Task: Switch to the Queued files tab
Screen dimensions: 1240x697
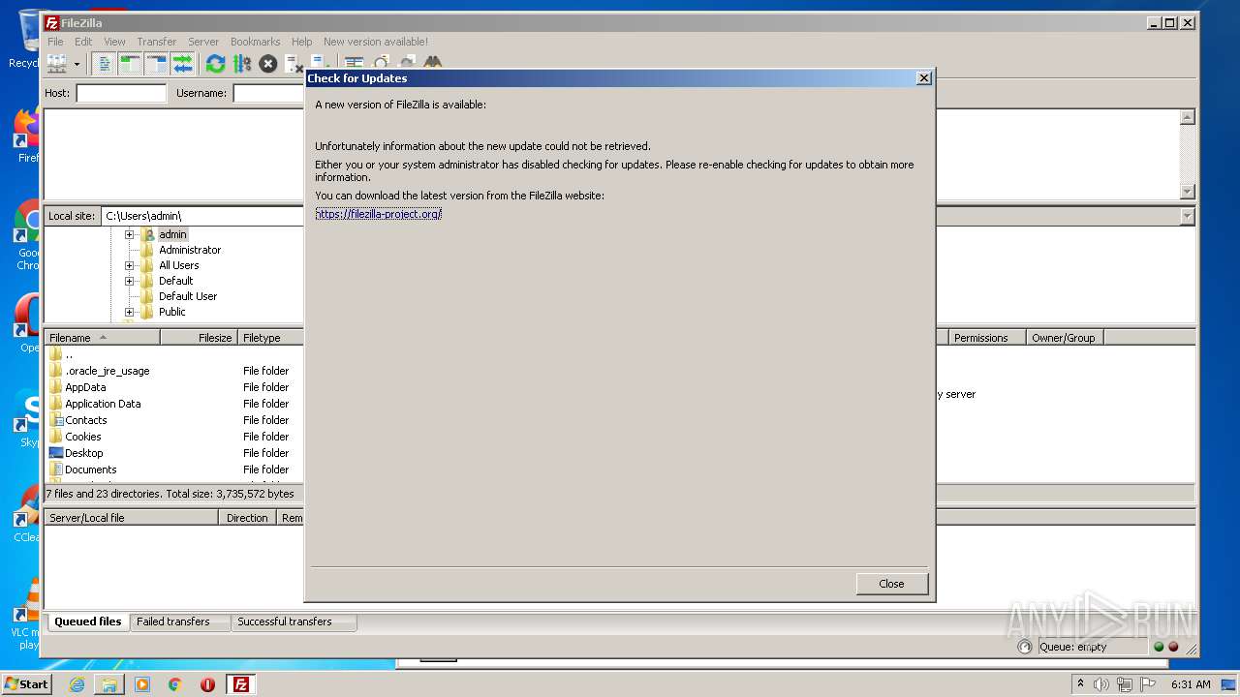Action: [87, 621]
